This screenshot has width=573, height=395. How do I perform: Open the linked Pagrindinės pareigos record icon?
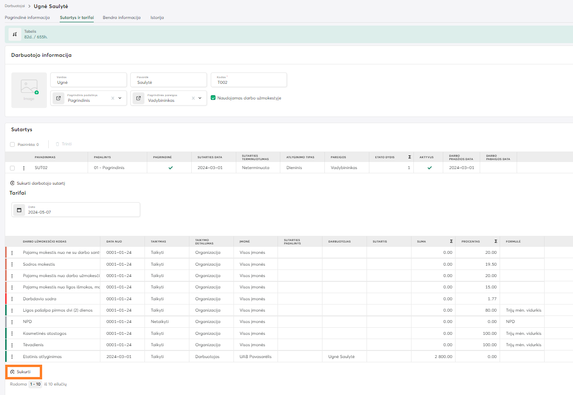point(138,99)
